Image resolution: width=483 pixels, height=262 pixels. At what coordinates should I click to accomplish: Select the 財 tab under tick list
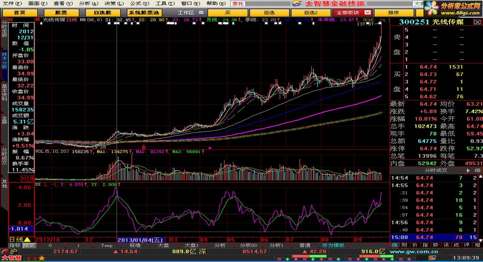[405, 245]
